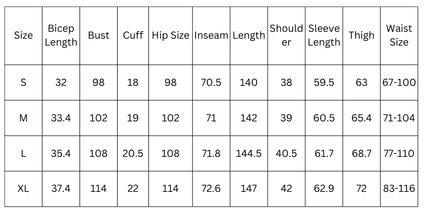This screenshot has width=424, height=212.
Task: Select bicep length value 33.4
Action: coord(61,118)
